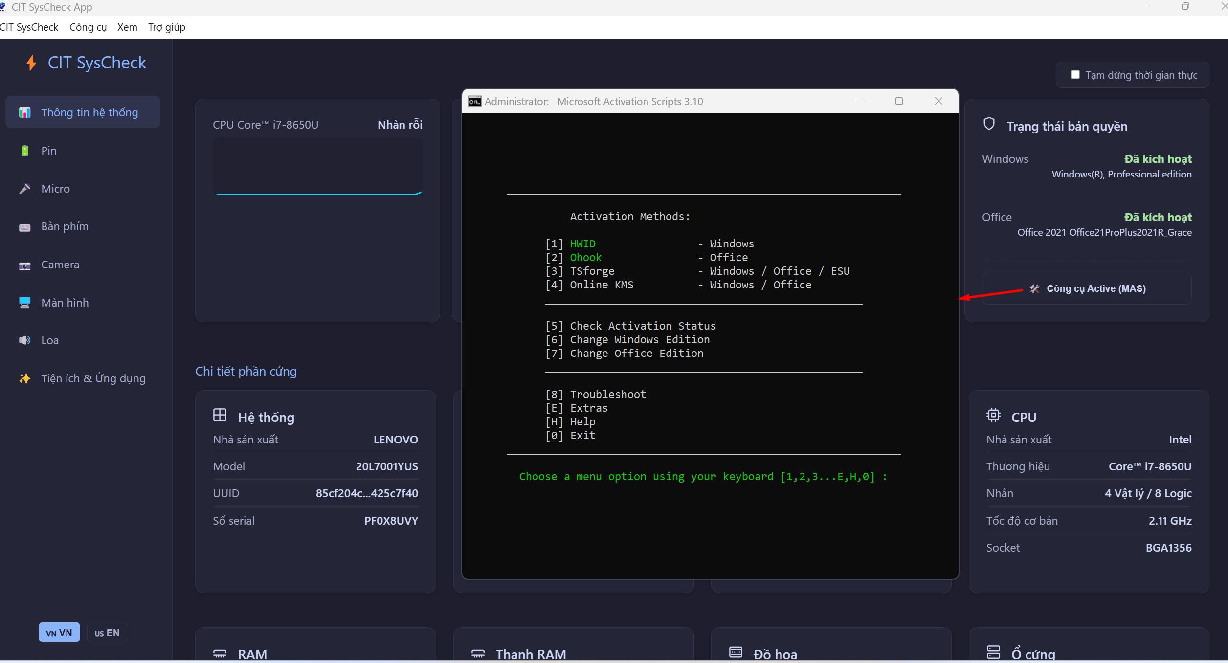
Task: Open the Công cụ menu
Action: (88, 27)
